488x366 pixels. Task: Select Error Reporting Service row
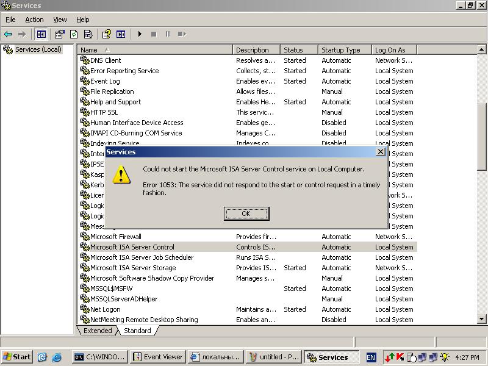[248, 71]
